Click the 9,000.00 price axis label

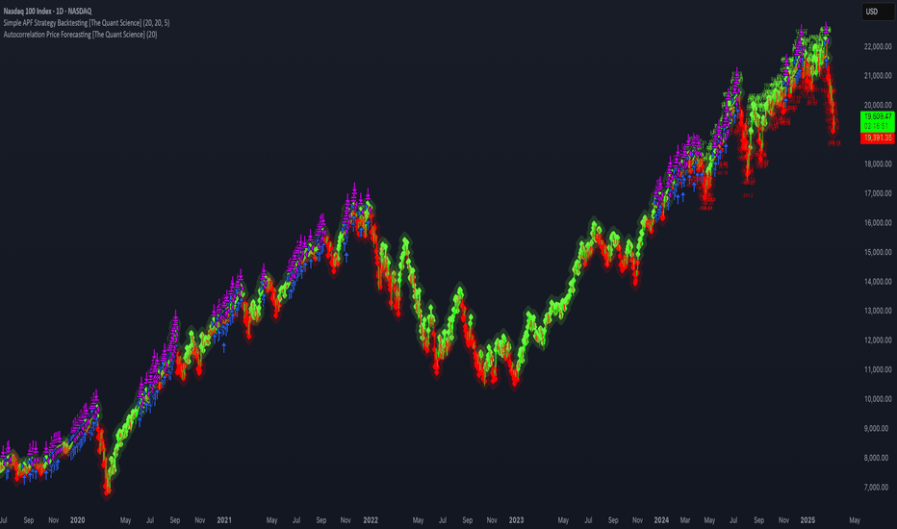[878, 428]
